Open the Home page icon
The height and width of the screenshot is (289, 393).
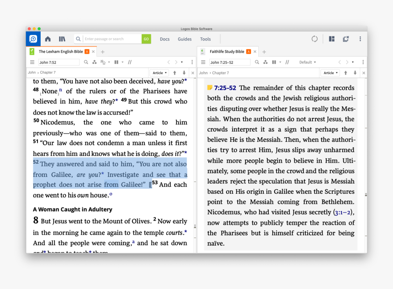[48, 39]
